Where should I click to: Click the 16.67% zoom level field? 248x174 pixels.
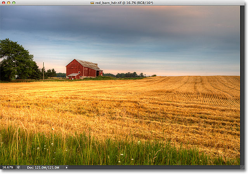tap(8, 167)
